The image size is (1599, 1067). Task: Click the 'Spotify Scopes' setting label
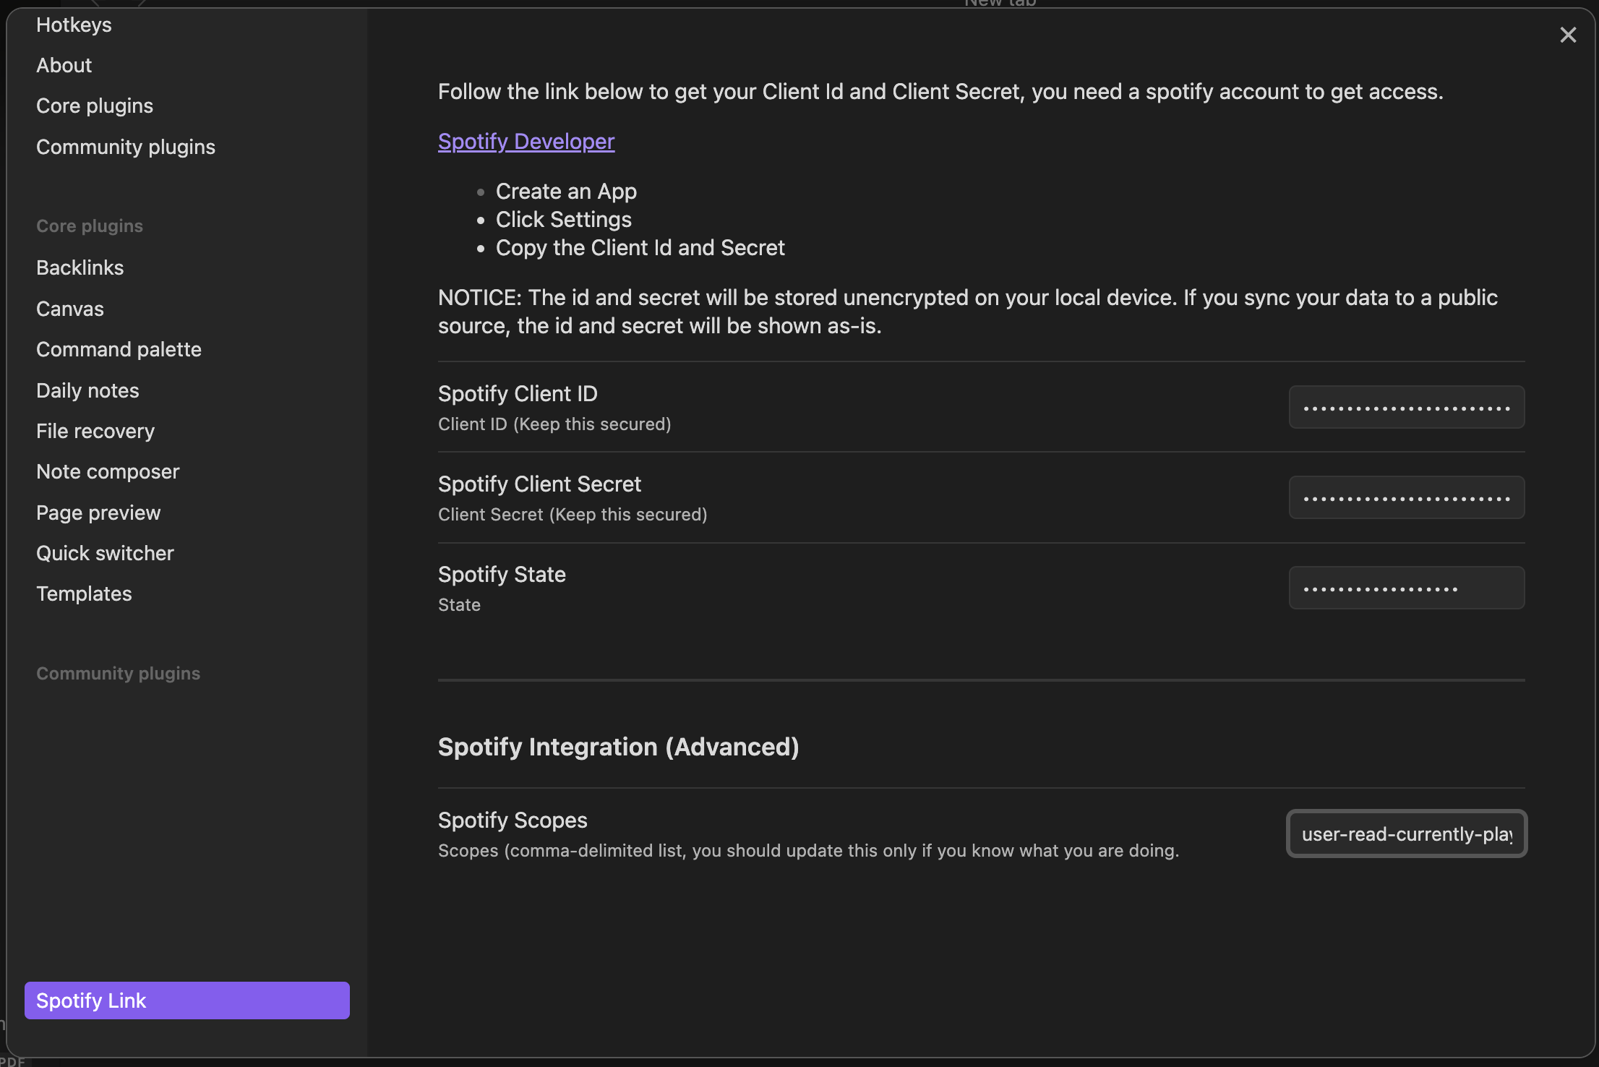pyautogui.click(x=513, y=820)
